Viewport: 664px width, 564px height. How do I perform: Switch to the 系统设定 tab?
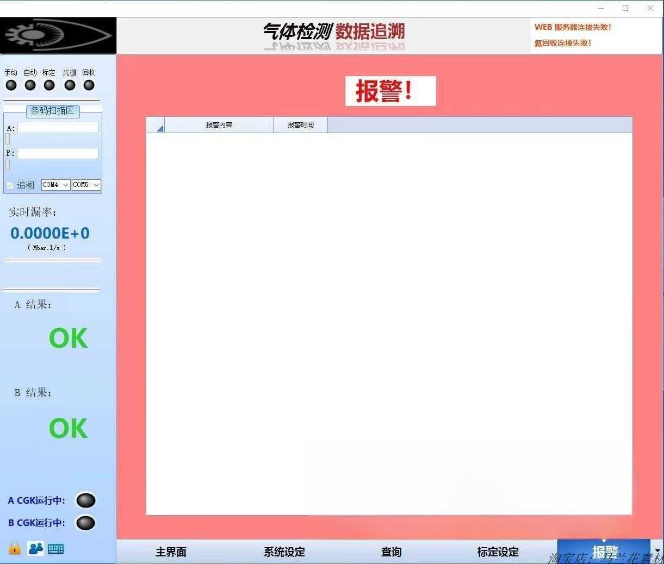[x=284, y=552]
